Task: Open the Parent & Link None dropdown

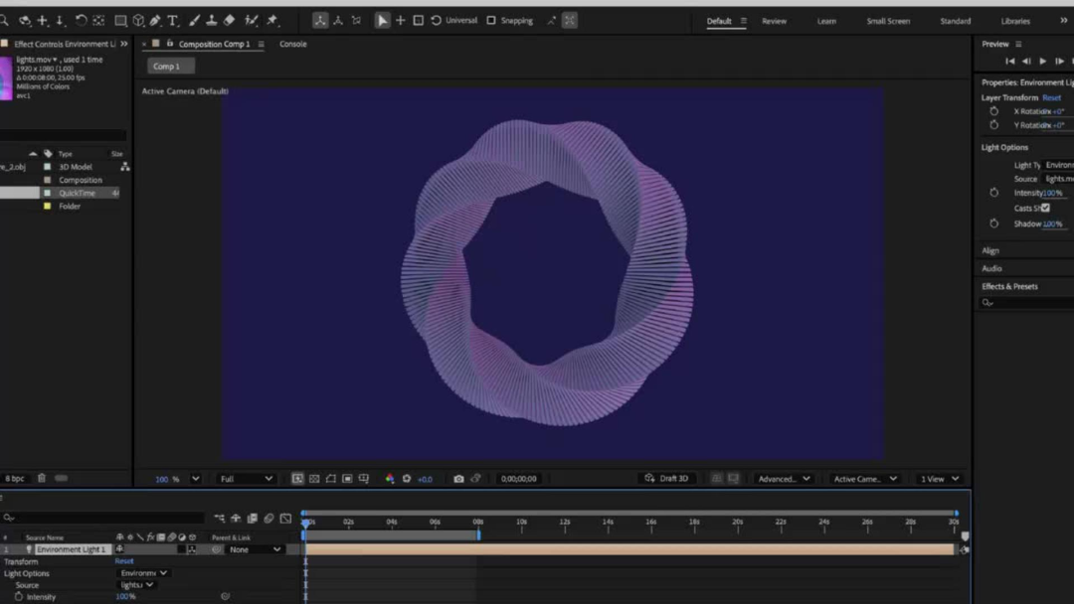Action: pos(255,548)
